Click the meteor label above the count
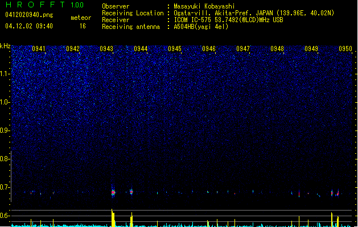Image resolution: width=358 pixels, height=227 pixels. point(81,18)
